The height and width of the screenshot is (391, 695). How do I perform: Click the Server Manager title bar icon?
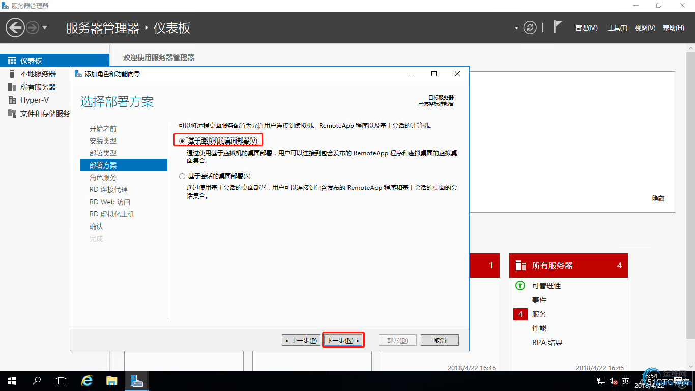pyautogui.click(x=5, y=6)
